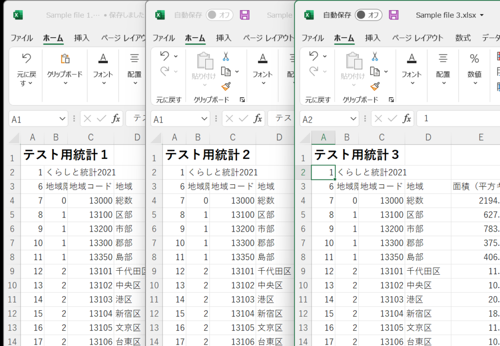Toggle AutoSave switch in Sample file 3 window
500x346 pixels.
click(x=368, y=15)
